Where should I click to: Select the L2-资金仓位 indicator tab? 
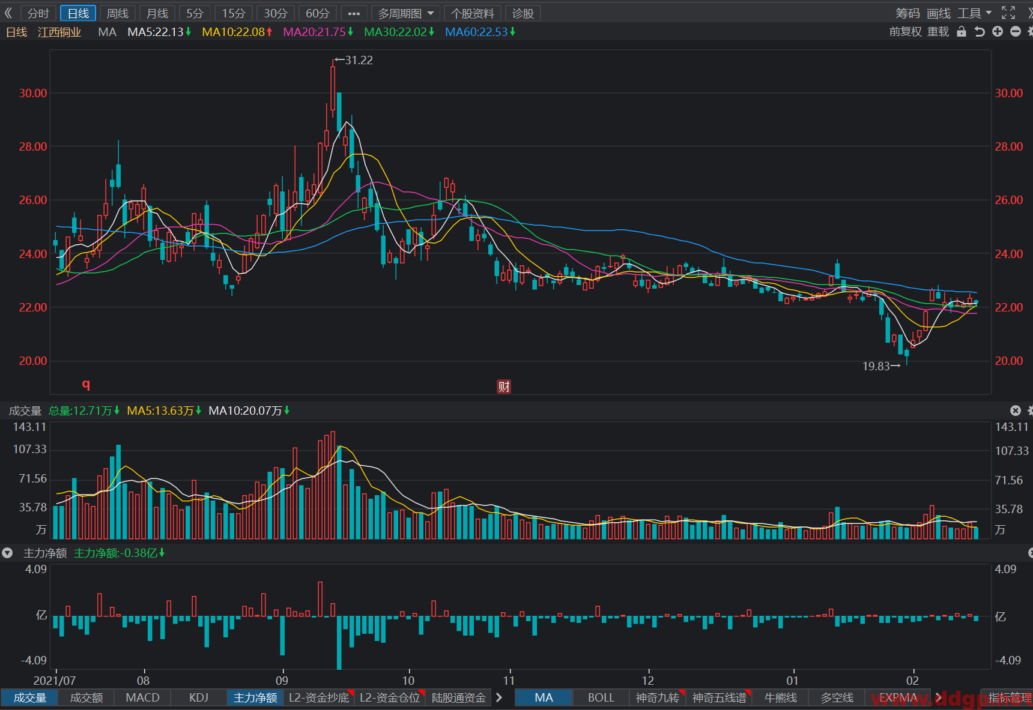[390, 697]
